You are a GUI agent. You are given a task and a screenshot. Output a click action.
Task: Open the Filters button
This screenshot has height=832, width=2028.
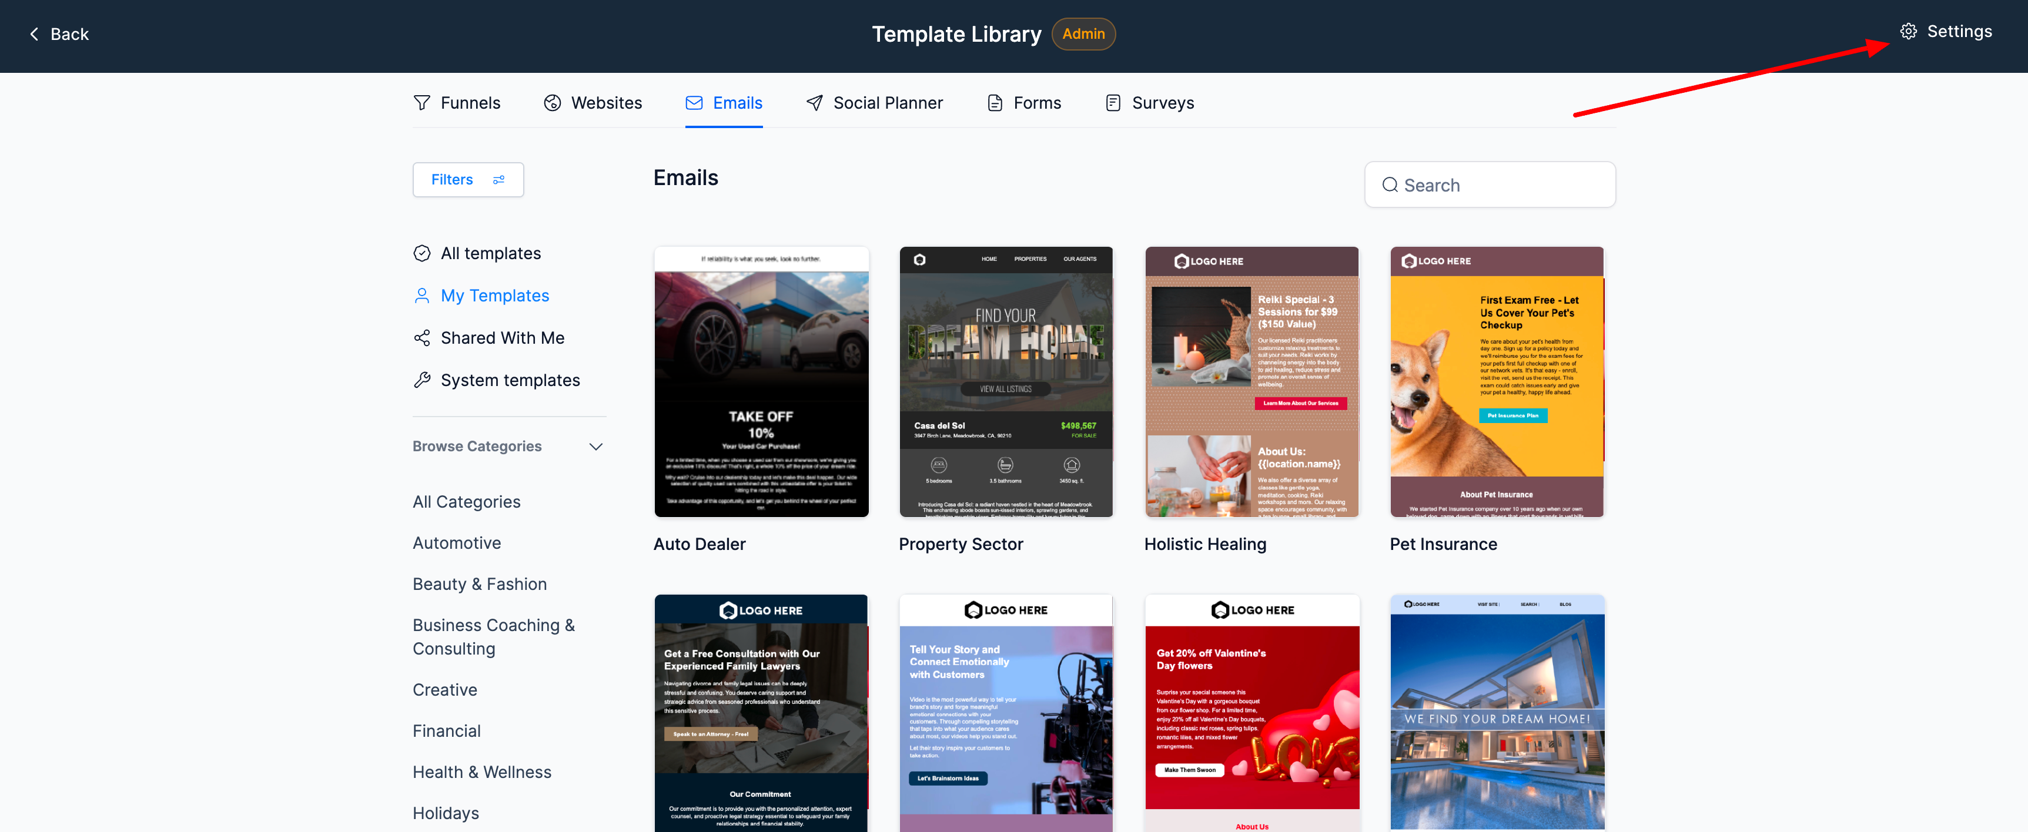pos(468,179)
